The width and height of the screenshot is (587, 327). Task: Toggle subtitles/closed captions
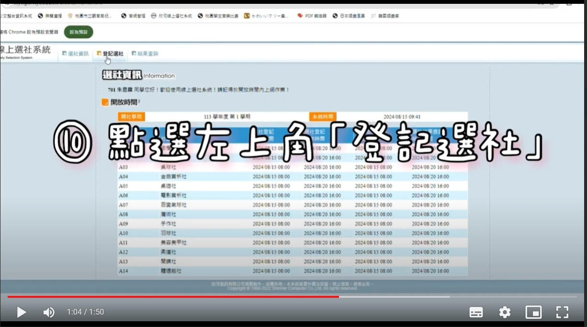(x=476, y=312)
